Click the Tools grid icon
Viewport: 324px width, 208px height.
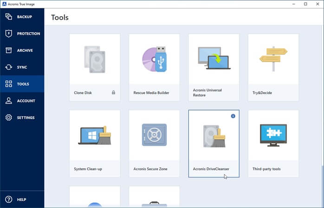8,84
